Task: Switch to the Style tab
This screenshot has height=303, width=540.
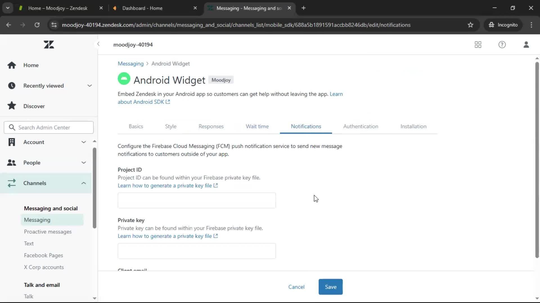Action: [171, 127]
